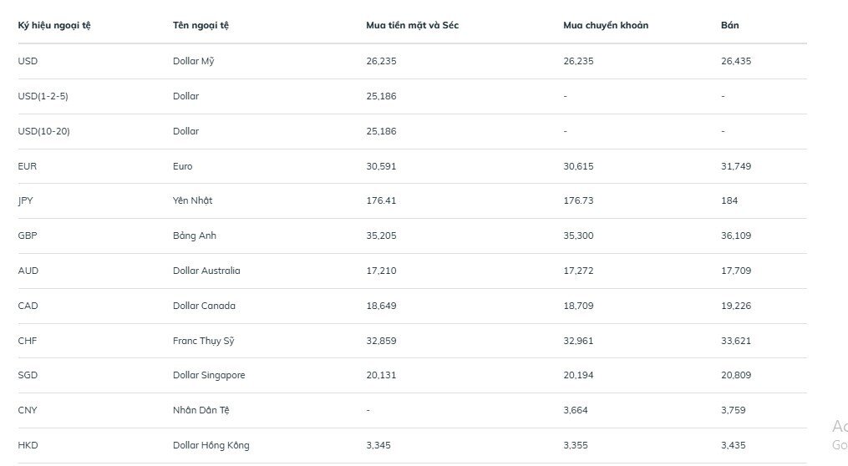Select GBP transfer rate 35,300
This screenshot has height=466, width=848.
coord(578,236)
